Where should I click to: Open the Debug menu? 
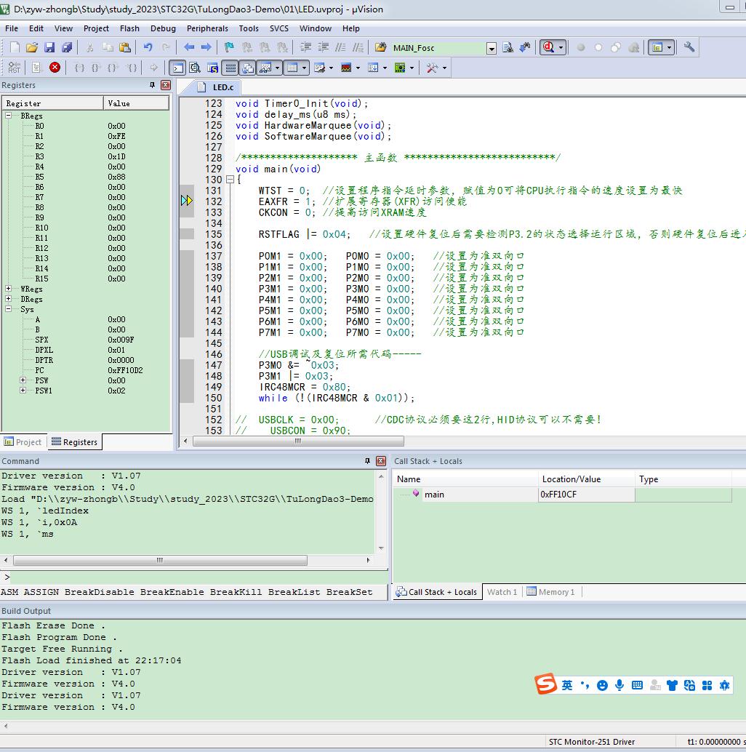[163, 28]
